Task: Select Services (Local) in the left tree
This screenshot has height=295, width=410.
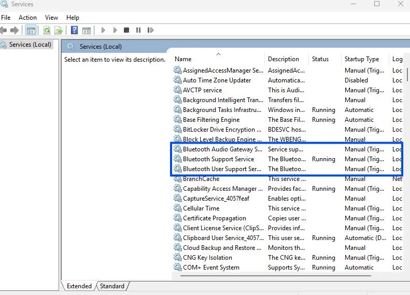Action: [x=30, y=45]
